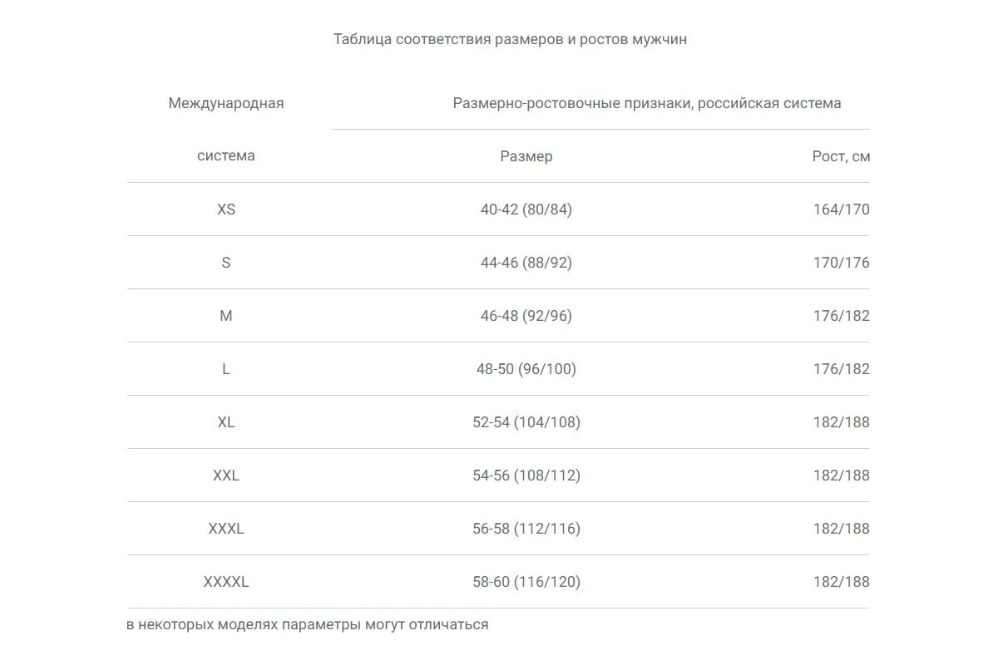The image size is (998, 665).
Task: Click the "40-42 (80/84)" size cell
Action: click(526, 209)
